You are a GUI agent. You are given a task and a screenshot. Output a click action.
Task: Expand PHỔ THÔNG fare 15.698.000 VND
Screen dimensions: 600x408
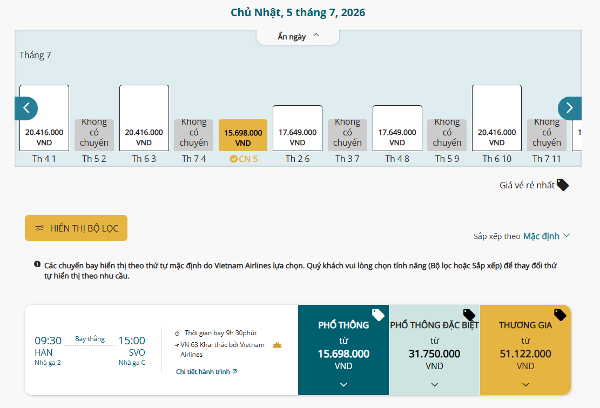343,350
